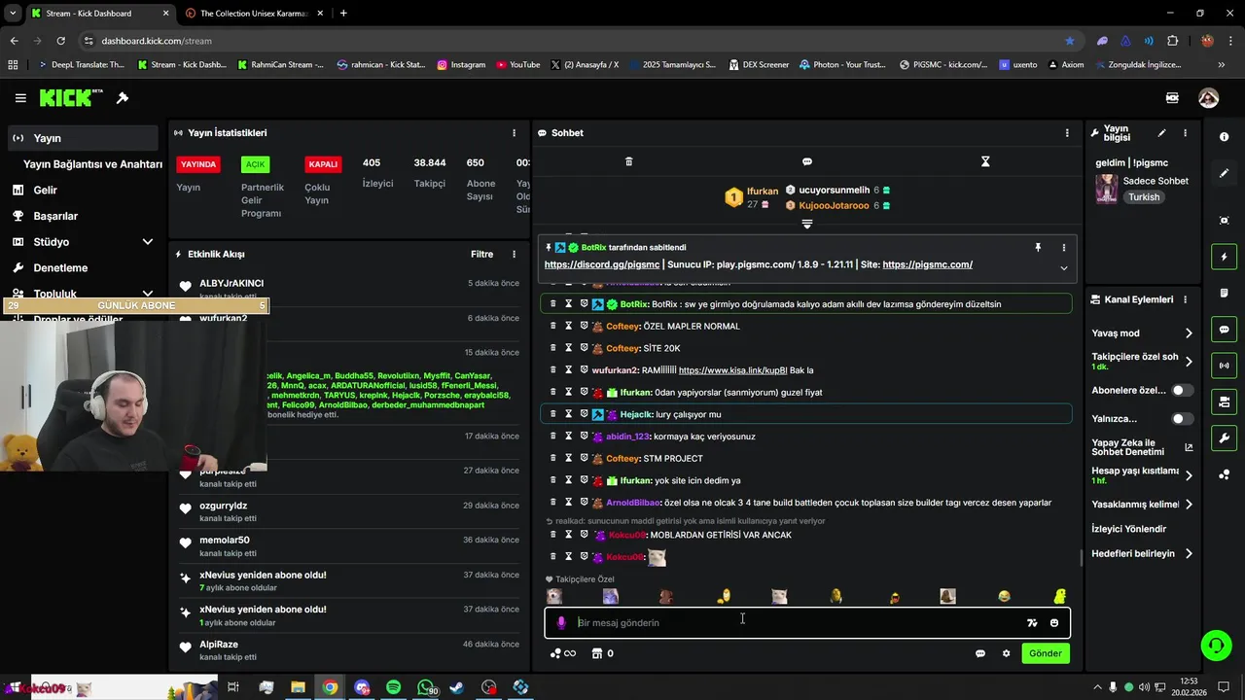Image resolution: width=1245 pixels, height=700 pixels.
Task: Open Steam from the Windows taskbar
Action: click(x=457, y=687)
